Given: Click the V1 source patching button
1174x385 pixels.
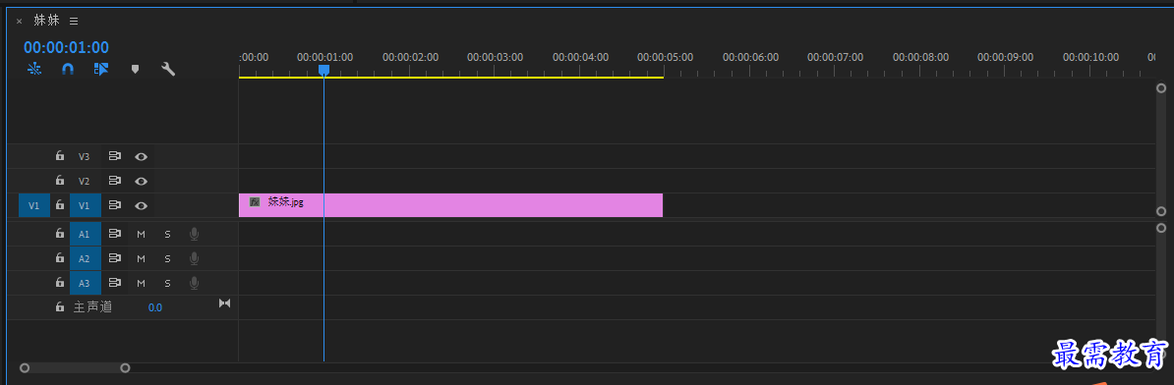Looking at the screenshot, I should point(33,205).
